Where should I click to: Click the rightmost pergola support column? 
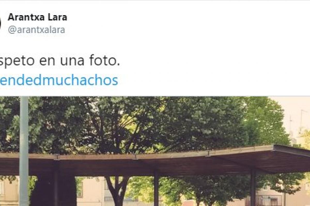(x=253, y=187)
